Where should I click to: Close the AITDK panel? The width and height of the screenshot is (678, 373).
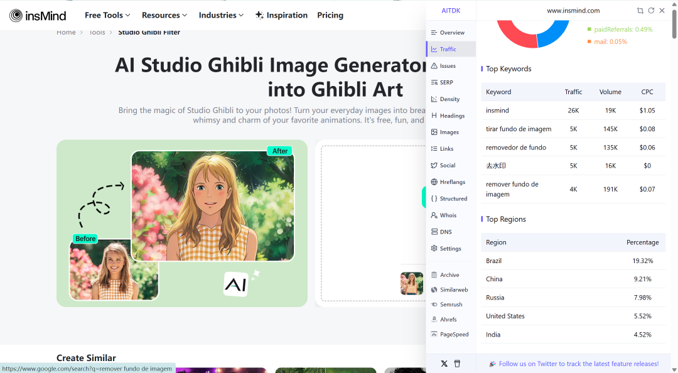(662, 11)
